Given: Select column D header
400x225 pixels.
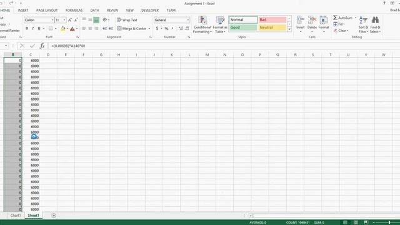Looking at the screenshot, I should tap(48, 54).
